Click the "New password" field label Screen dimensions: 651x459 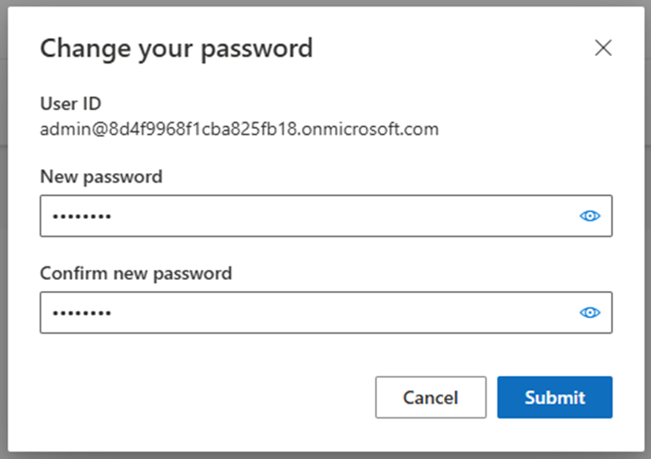click(x=101, y=176)
